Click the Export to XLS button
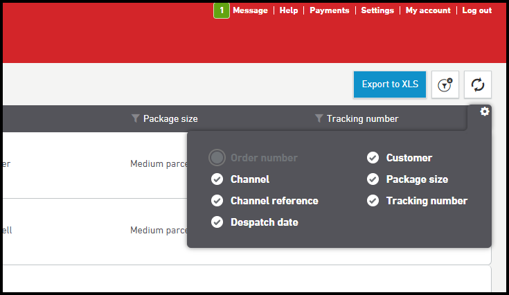 pyautogui.click(x=390, y=84)
